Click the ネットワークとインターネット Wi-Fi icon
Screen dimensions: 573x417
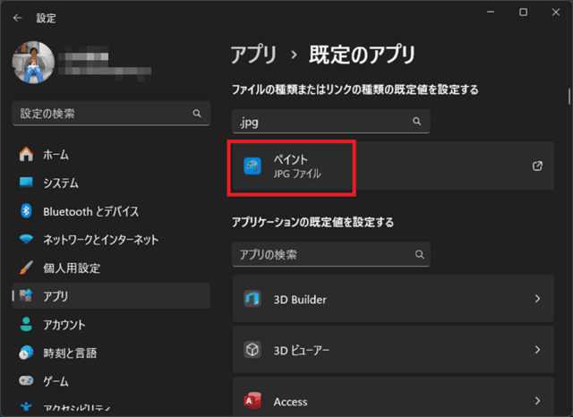click(27, 240)
